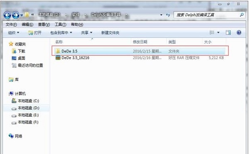This screenshot has height=154, width=249.
Task: Sort by the 名称 column header
Action: click(x=59, y=42)
